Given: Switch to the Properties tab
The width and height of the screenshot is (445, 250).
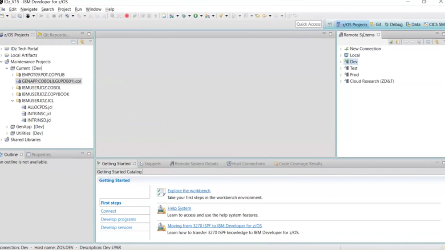Looking at the screenshot, I should pyautogui.click(x=38, y=155).
